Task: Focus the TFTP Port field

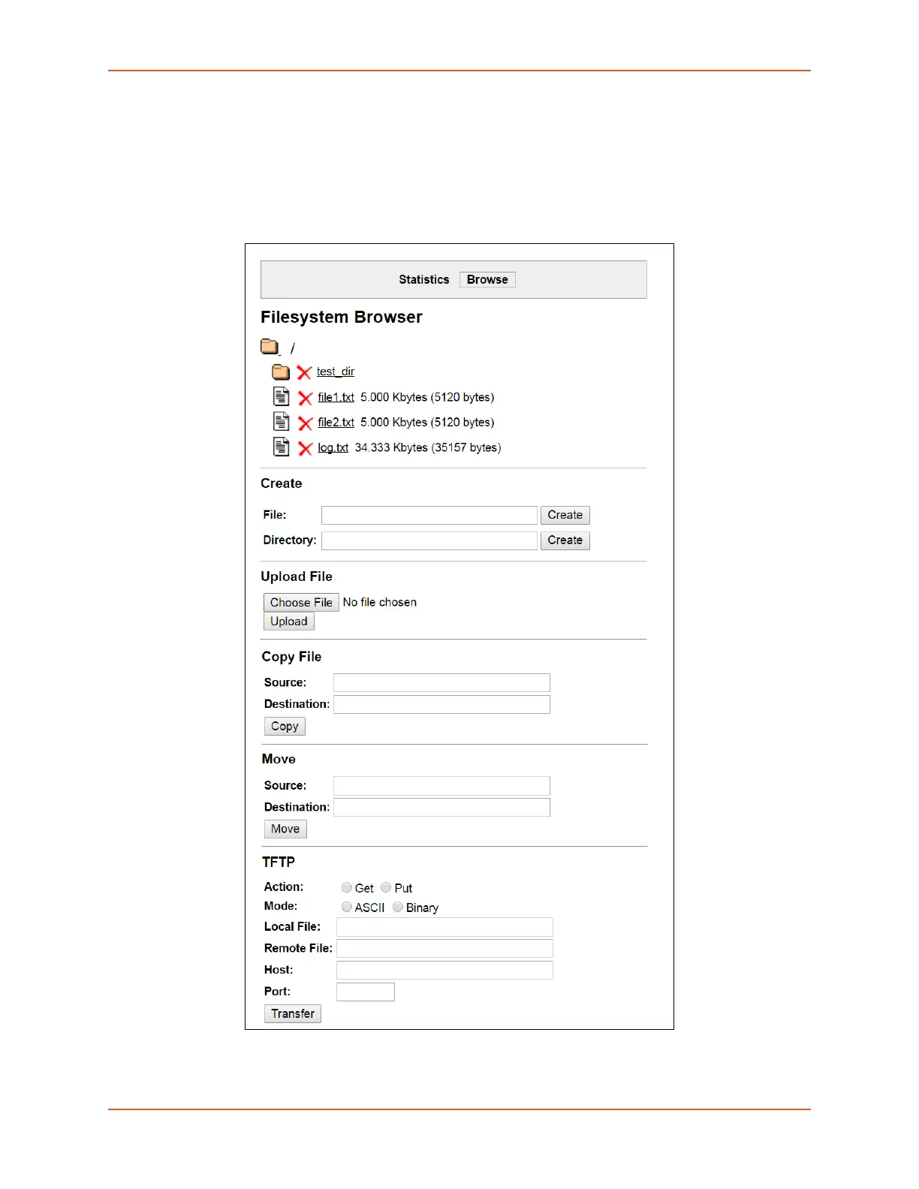Action: pyautogui.click(x=366, y=992)
